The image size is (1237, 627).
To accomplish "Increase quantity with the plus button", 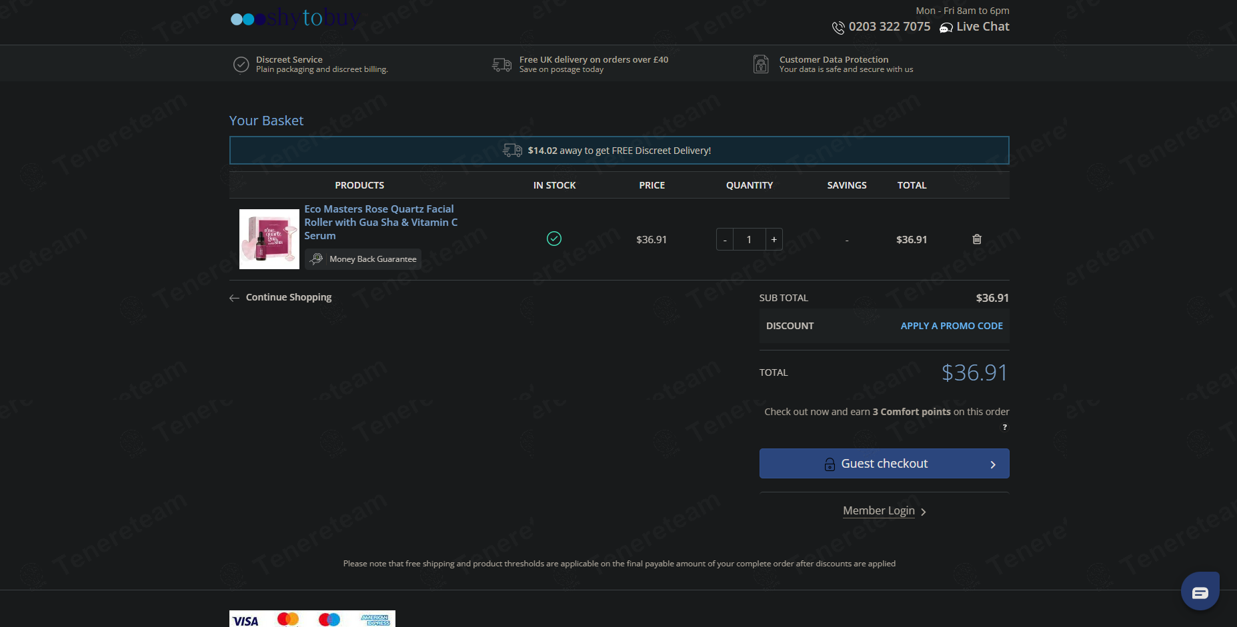I will [x=774, y=239].
